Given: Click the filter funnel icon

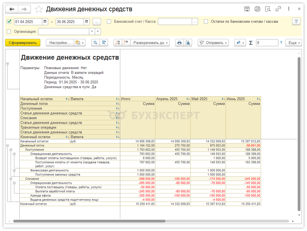Looking at the screenshot, I should [296, 22].
